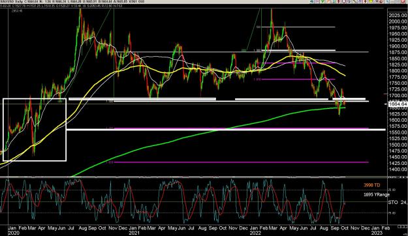Click the orange 3998 TD label
The height and width of the screenshot is (236, 408).
pos(372,185)
